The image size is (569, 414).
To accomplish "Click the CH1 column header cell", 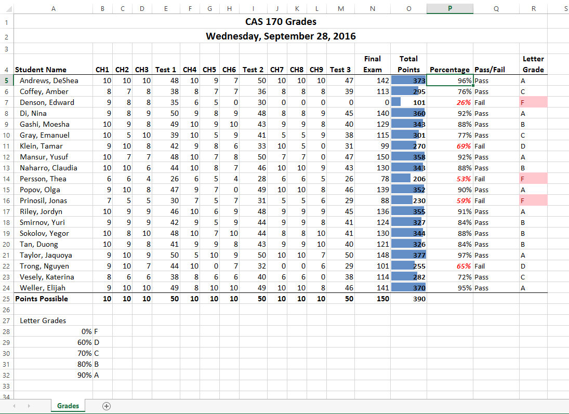I will pos(102,64).
